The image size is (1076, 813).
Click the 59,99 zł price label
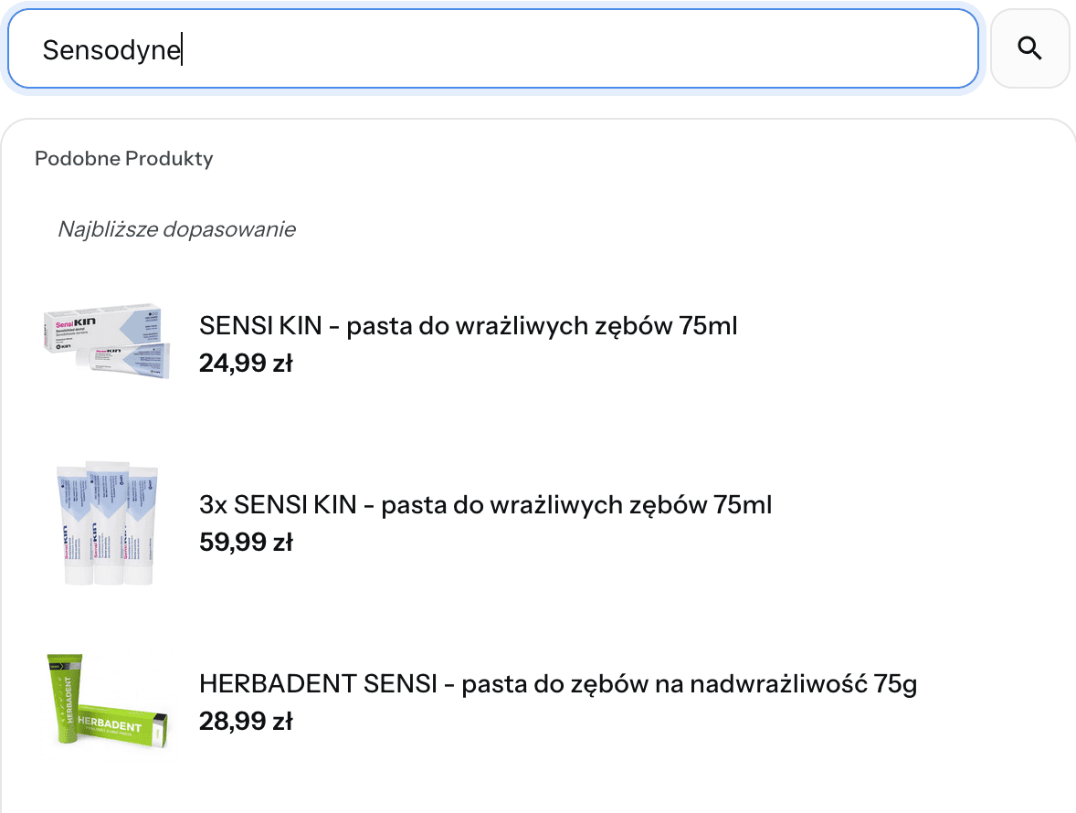pos(246,542)
